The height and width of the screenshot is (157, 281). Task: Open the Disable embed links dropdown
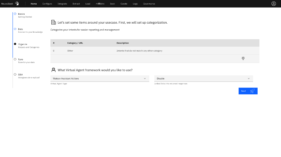[203, 78]
